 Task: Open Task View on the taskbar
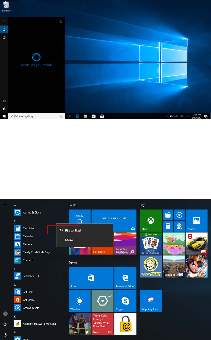(69, 116)
